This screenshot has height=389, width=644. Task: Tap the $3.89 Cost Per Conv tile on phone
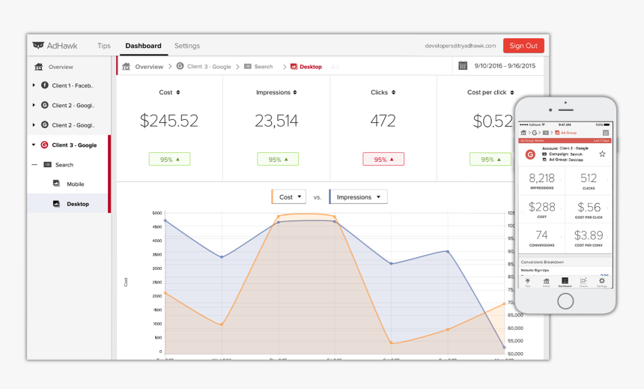pos(589,238)
